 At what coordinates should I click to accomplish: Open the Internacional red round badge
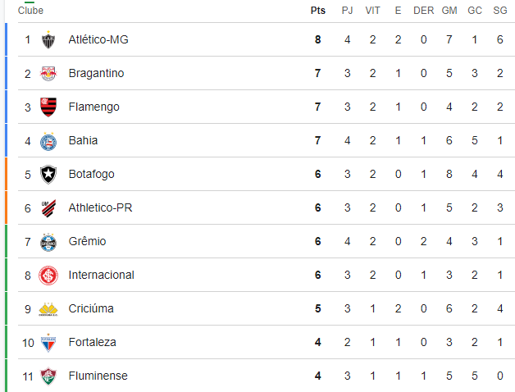(48, 276)
